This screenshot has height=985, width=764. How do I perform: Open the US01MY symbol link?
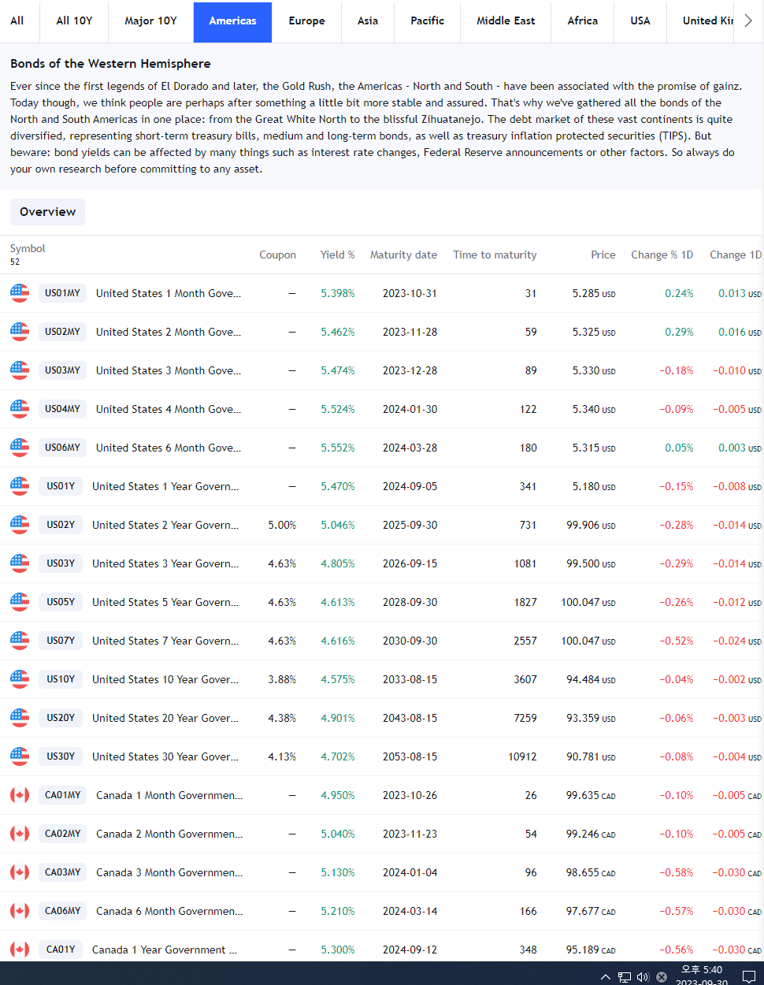click(x=62, y=293)
